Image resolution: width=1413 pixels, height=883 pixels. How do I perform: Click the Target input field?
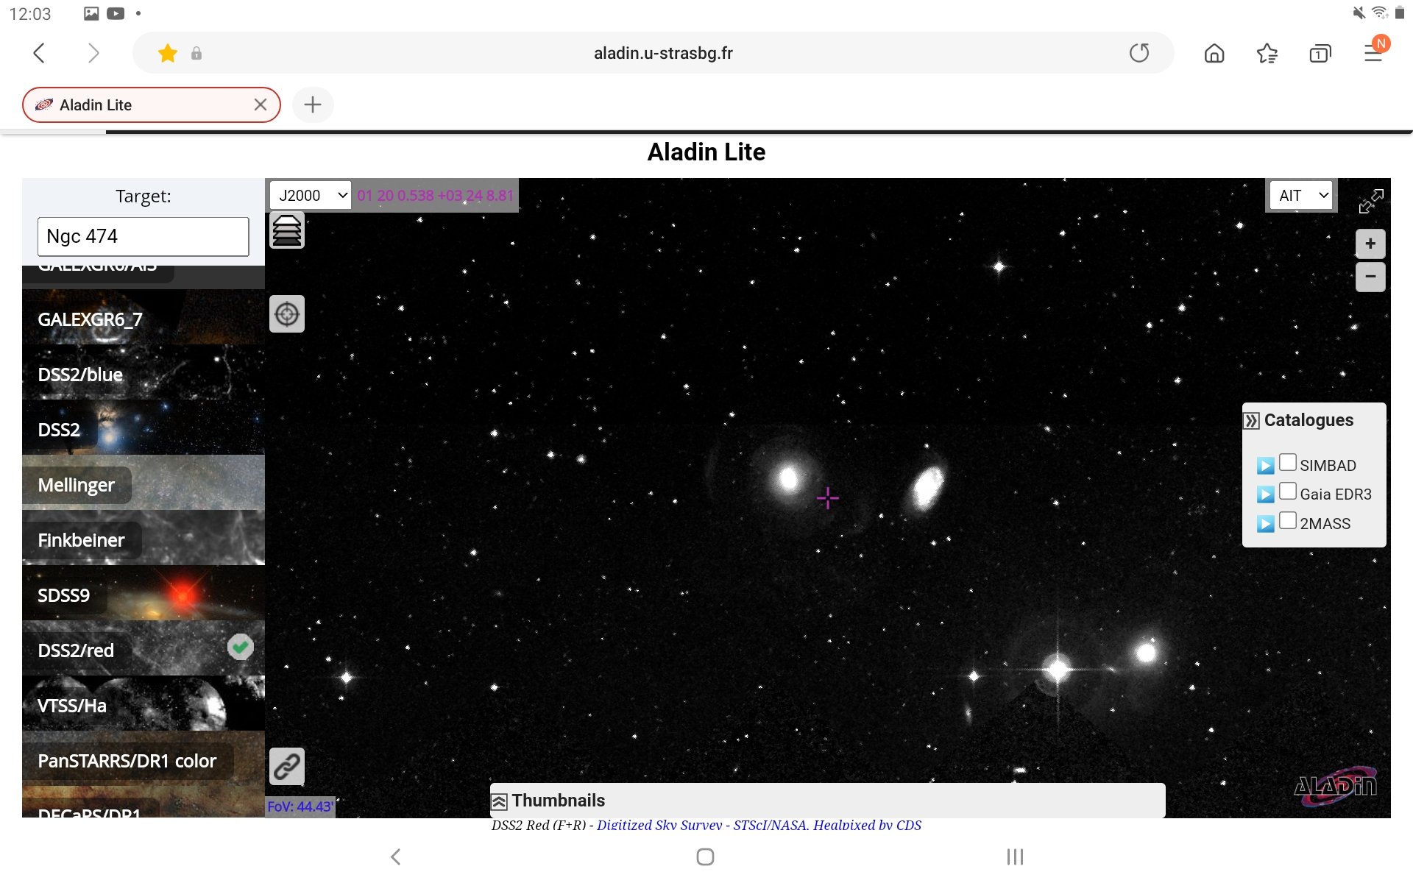coord(144,236)
